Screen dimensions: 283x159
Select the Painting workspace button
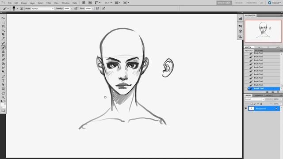point(252,3)
